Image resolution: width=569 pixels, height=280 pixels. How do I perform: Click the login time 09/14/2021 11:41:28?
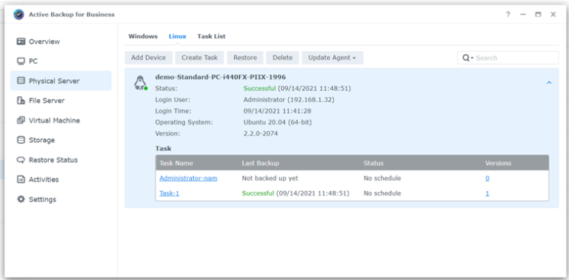[277, 111]
